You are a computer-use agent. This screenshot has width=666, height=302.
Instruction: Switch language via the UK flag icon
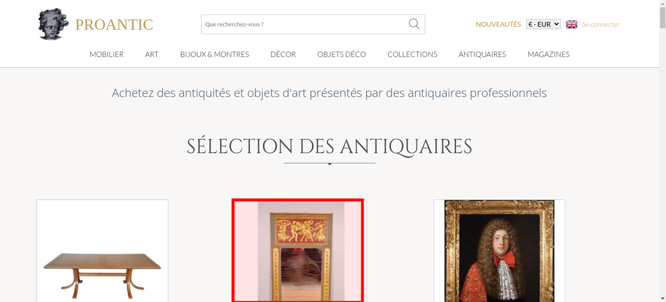571,24
